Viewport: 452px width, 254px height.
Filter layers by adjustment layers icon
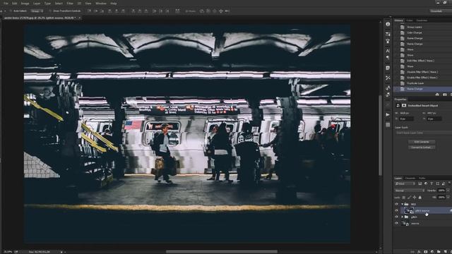(426, 183)
